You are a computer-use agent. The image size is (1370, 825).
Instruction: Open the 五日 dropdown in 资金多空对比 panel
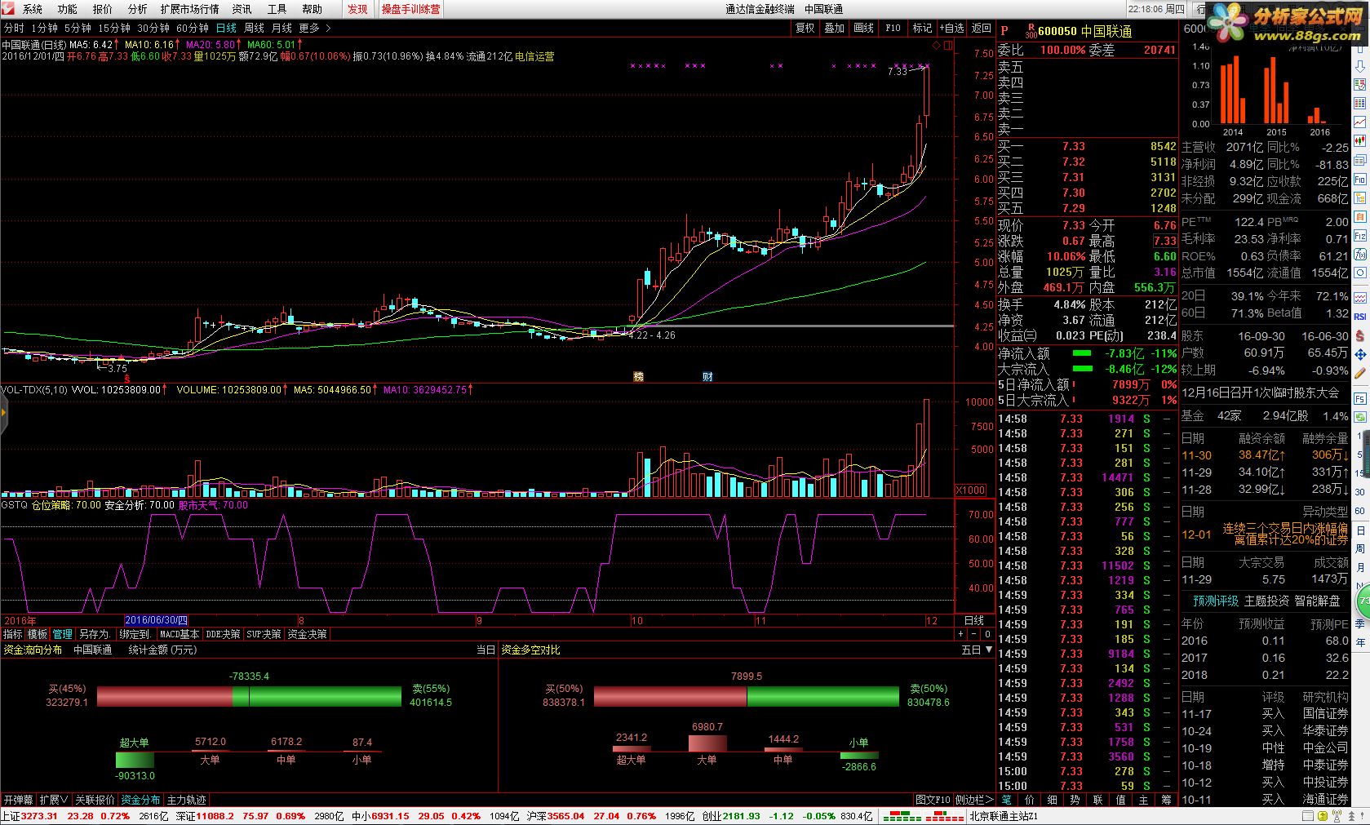pyautogui.click(x=977, y=650)
